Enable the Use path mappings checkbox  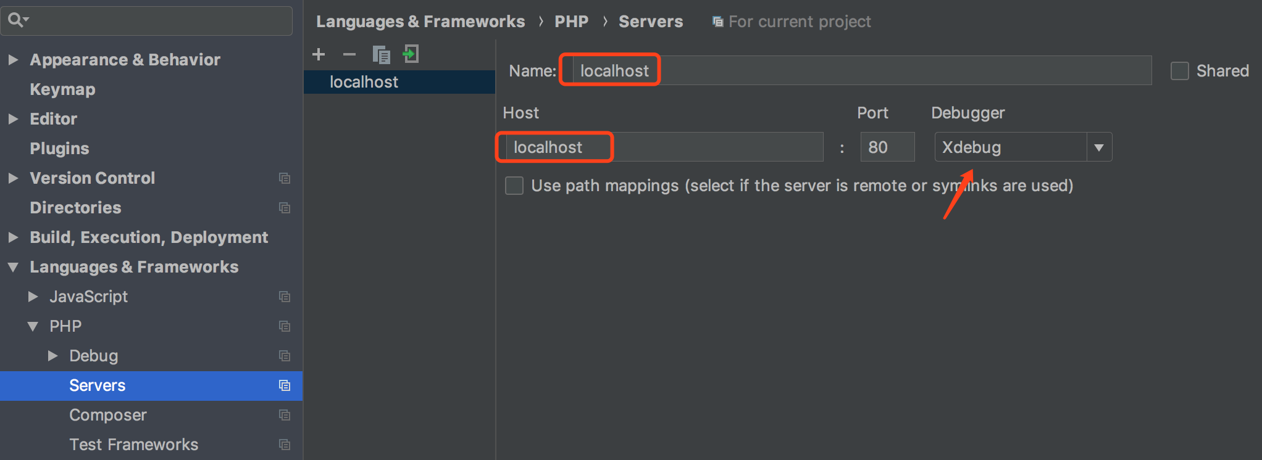514,186
